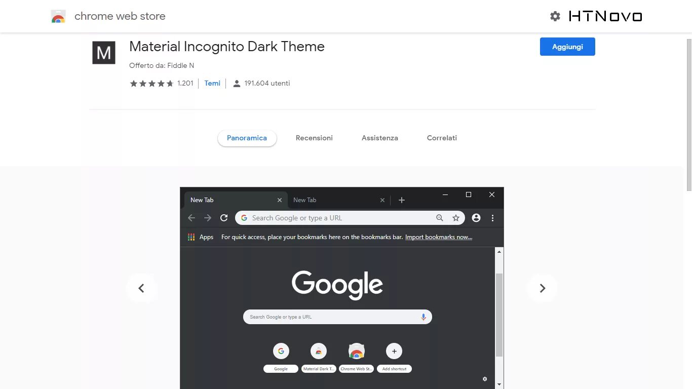The image size is (692, 389).
Task: Open the Chrome Web Store settings gear
Action: 555,16
